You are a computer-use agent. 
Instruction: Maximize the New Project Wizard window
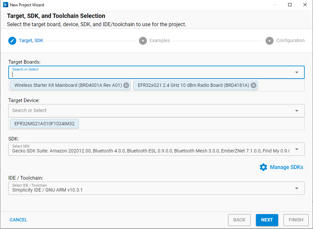click(x=290, y=5)
